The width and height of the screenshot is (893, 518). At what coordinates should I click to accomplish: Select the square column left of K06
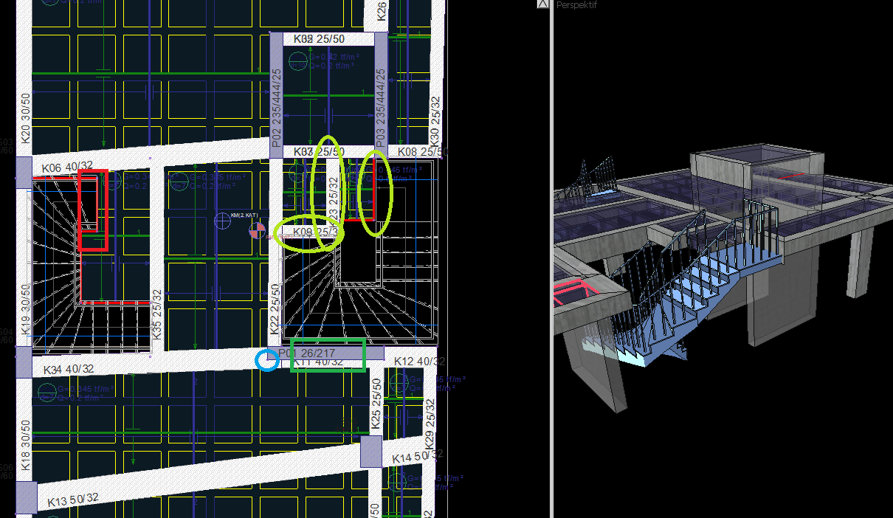(x=24, y=172)
